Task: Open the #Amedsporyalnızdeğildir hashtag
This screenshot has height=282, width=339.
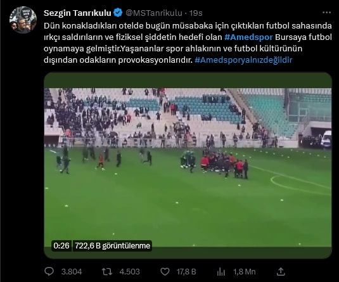Action: point(243,60)
